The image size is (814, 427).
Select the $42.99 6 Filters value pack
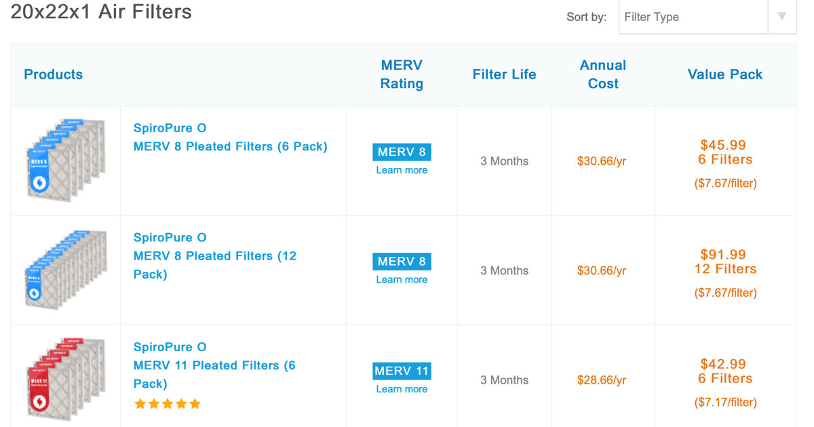725,371
